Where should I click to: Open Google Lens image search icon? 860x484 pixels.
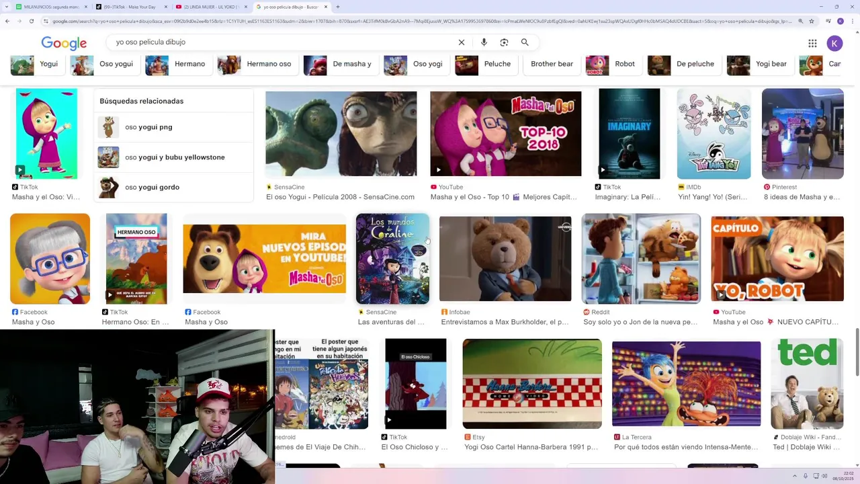(x=504, y=42)
